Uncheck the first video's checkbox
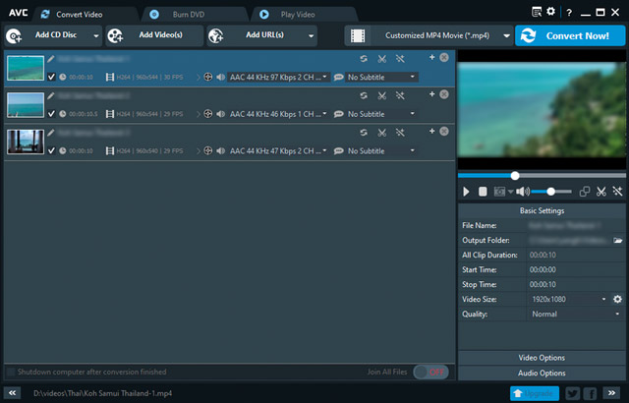The image size is (629, 403). [51, 77]
